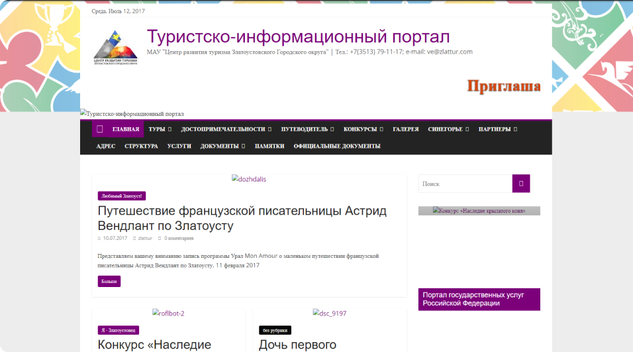Click the Поиск search input field
Image resolution: width=633 pixels, height=352 pixels.
[x=465, y=184]
